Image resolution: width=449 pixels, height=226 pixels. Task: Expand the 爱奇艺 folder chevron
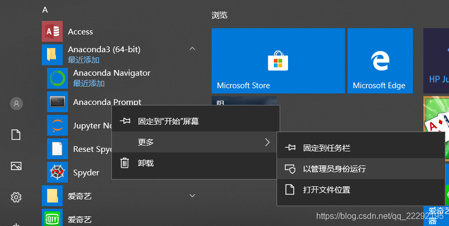[192, 196]
